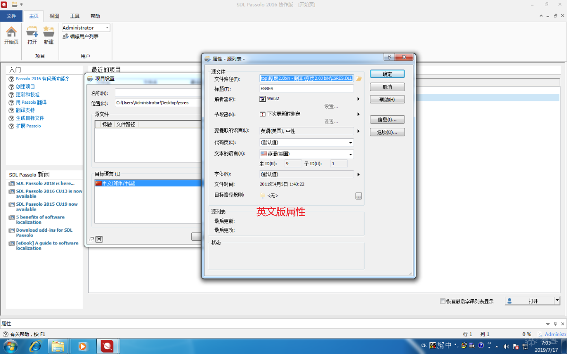
Task: Click 帮助(H) button in properties dialog
Action: pos(387,100)
